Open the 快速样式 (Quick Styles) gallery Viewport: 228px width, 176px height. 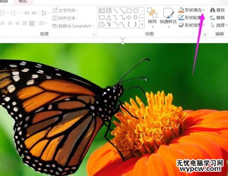[168, 18]
